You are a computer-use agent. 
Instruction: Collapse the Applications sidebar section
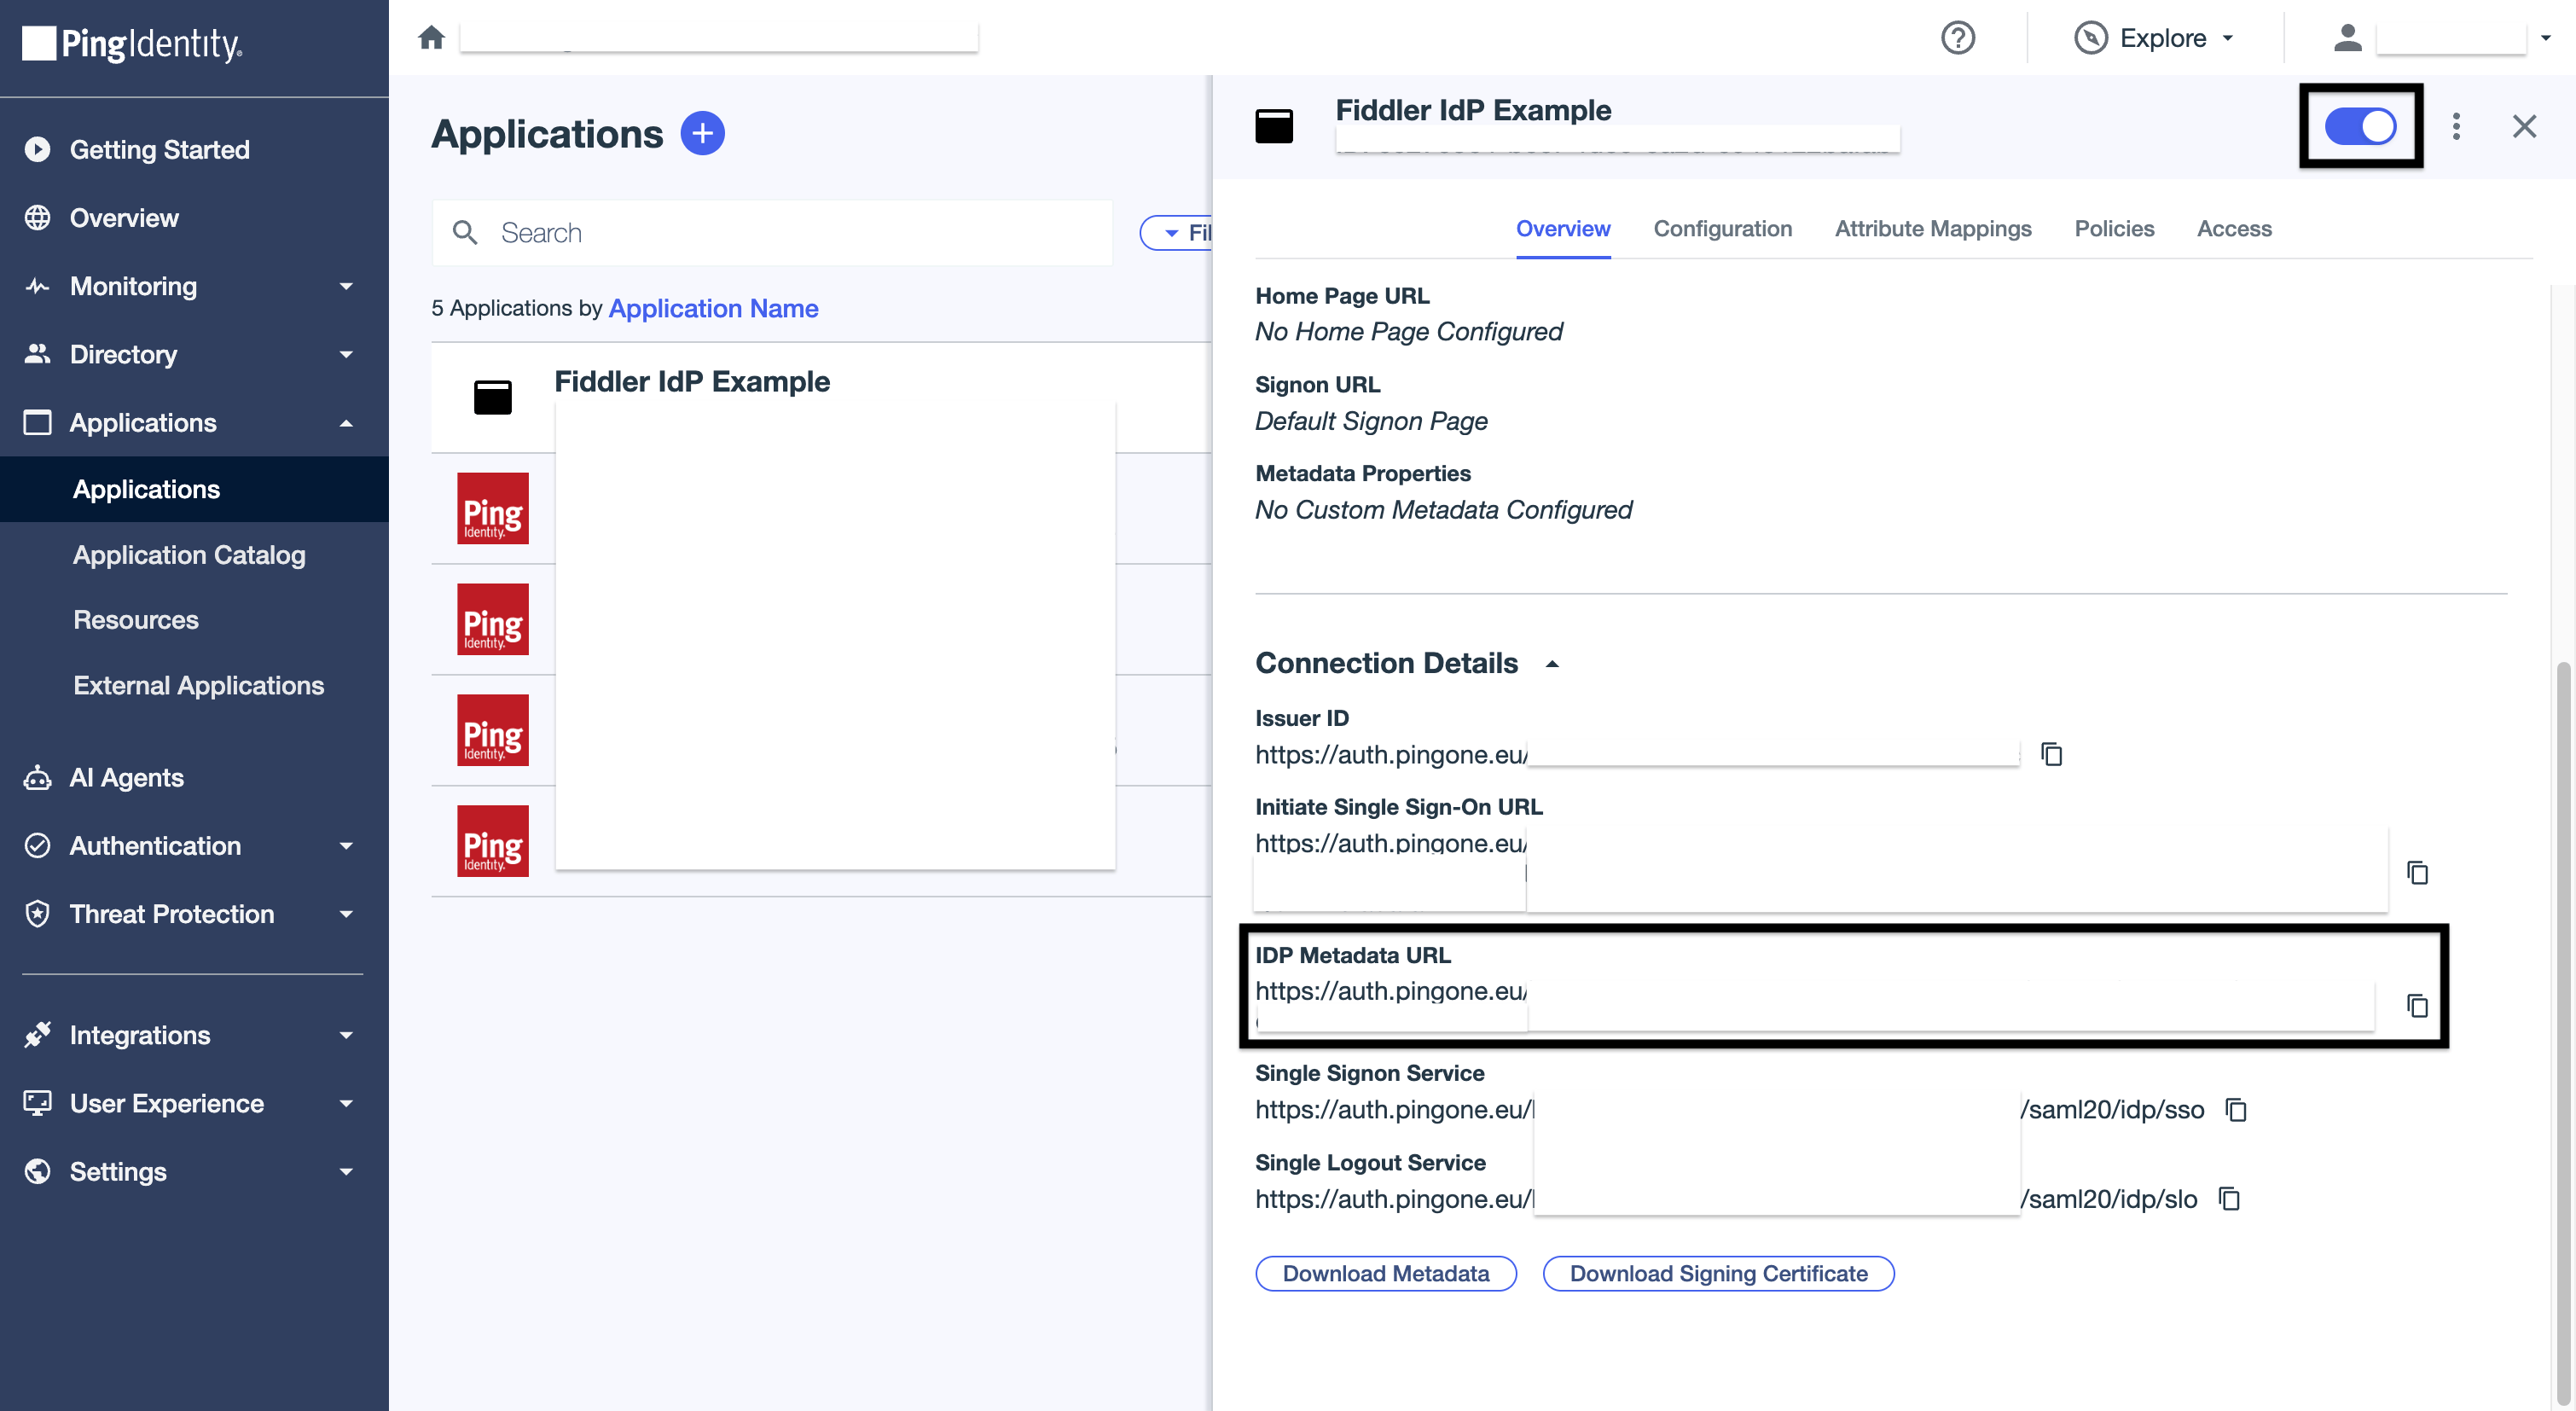pos(346,423)
